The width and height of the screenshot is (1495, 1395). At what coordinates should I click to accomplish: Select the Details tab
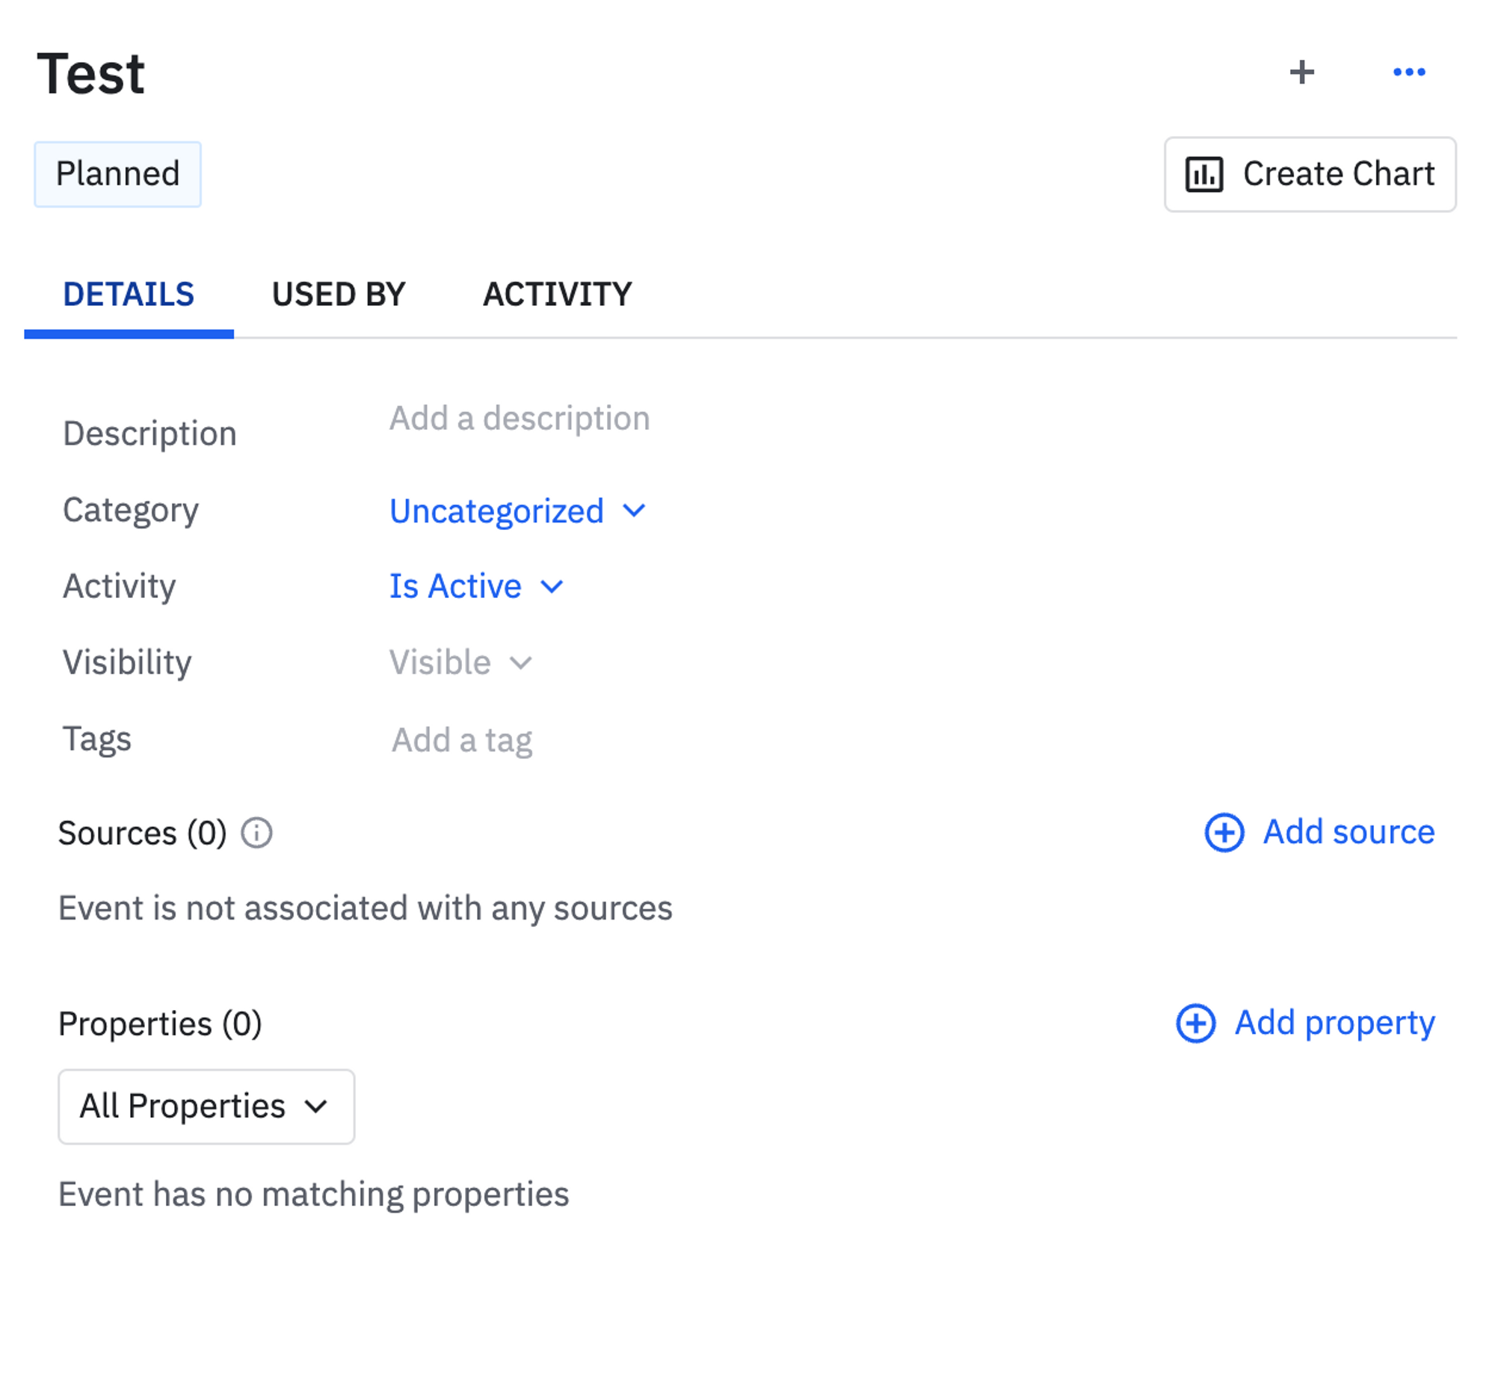point(129,295)
